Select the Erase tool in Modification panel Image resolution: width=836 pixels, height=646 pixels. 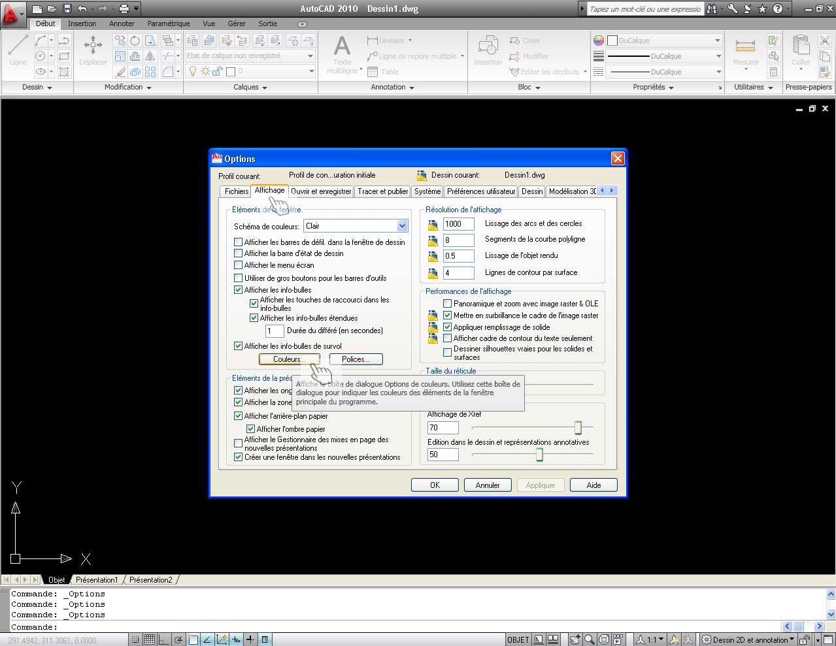(x=120, y=72)
